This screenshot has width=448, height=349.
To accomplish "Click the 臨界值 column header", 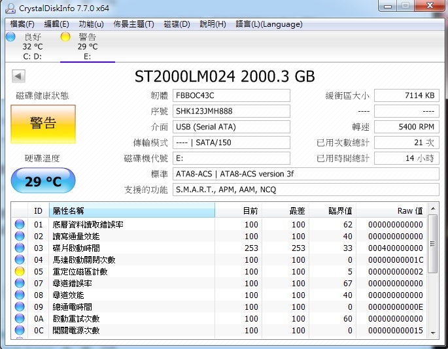I will coord(333,210).
